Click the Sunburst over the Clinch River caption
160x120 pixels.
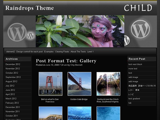tap(108, 101)
